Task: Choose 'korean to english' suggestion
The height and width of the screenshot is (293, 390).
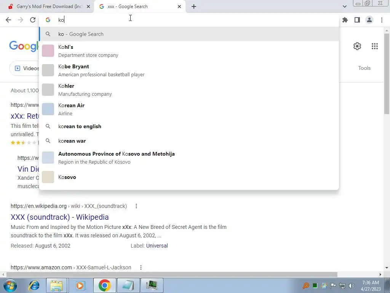Action: click(x=189, y=126)
